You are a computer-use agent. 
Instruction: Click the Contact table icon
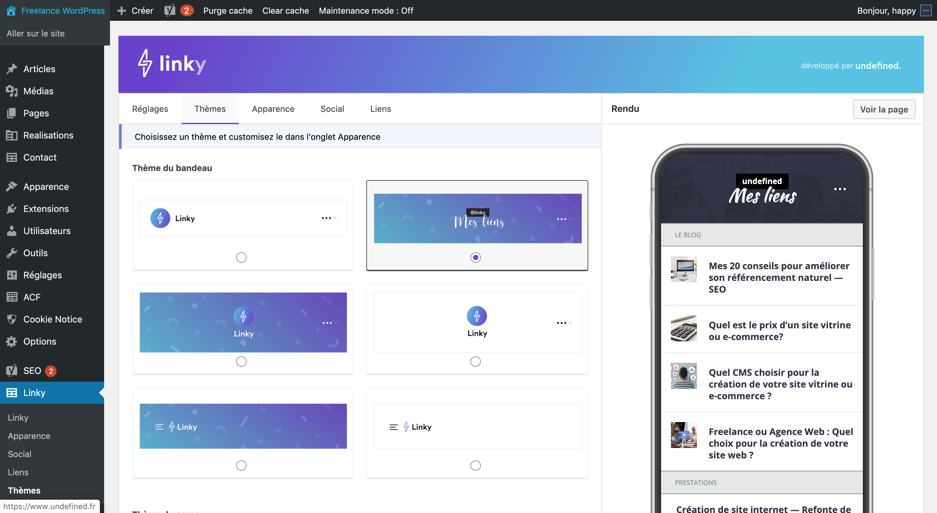[x=12, y=157]
